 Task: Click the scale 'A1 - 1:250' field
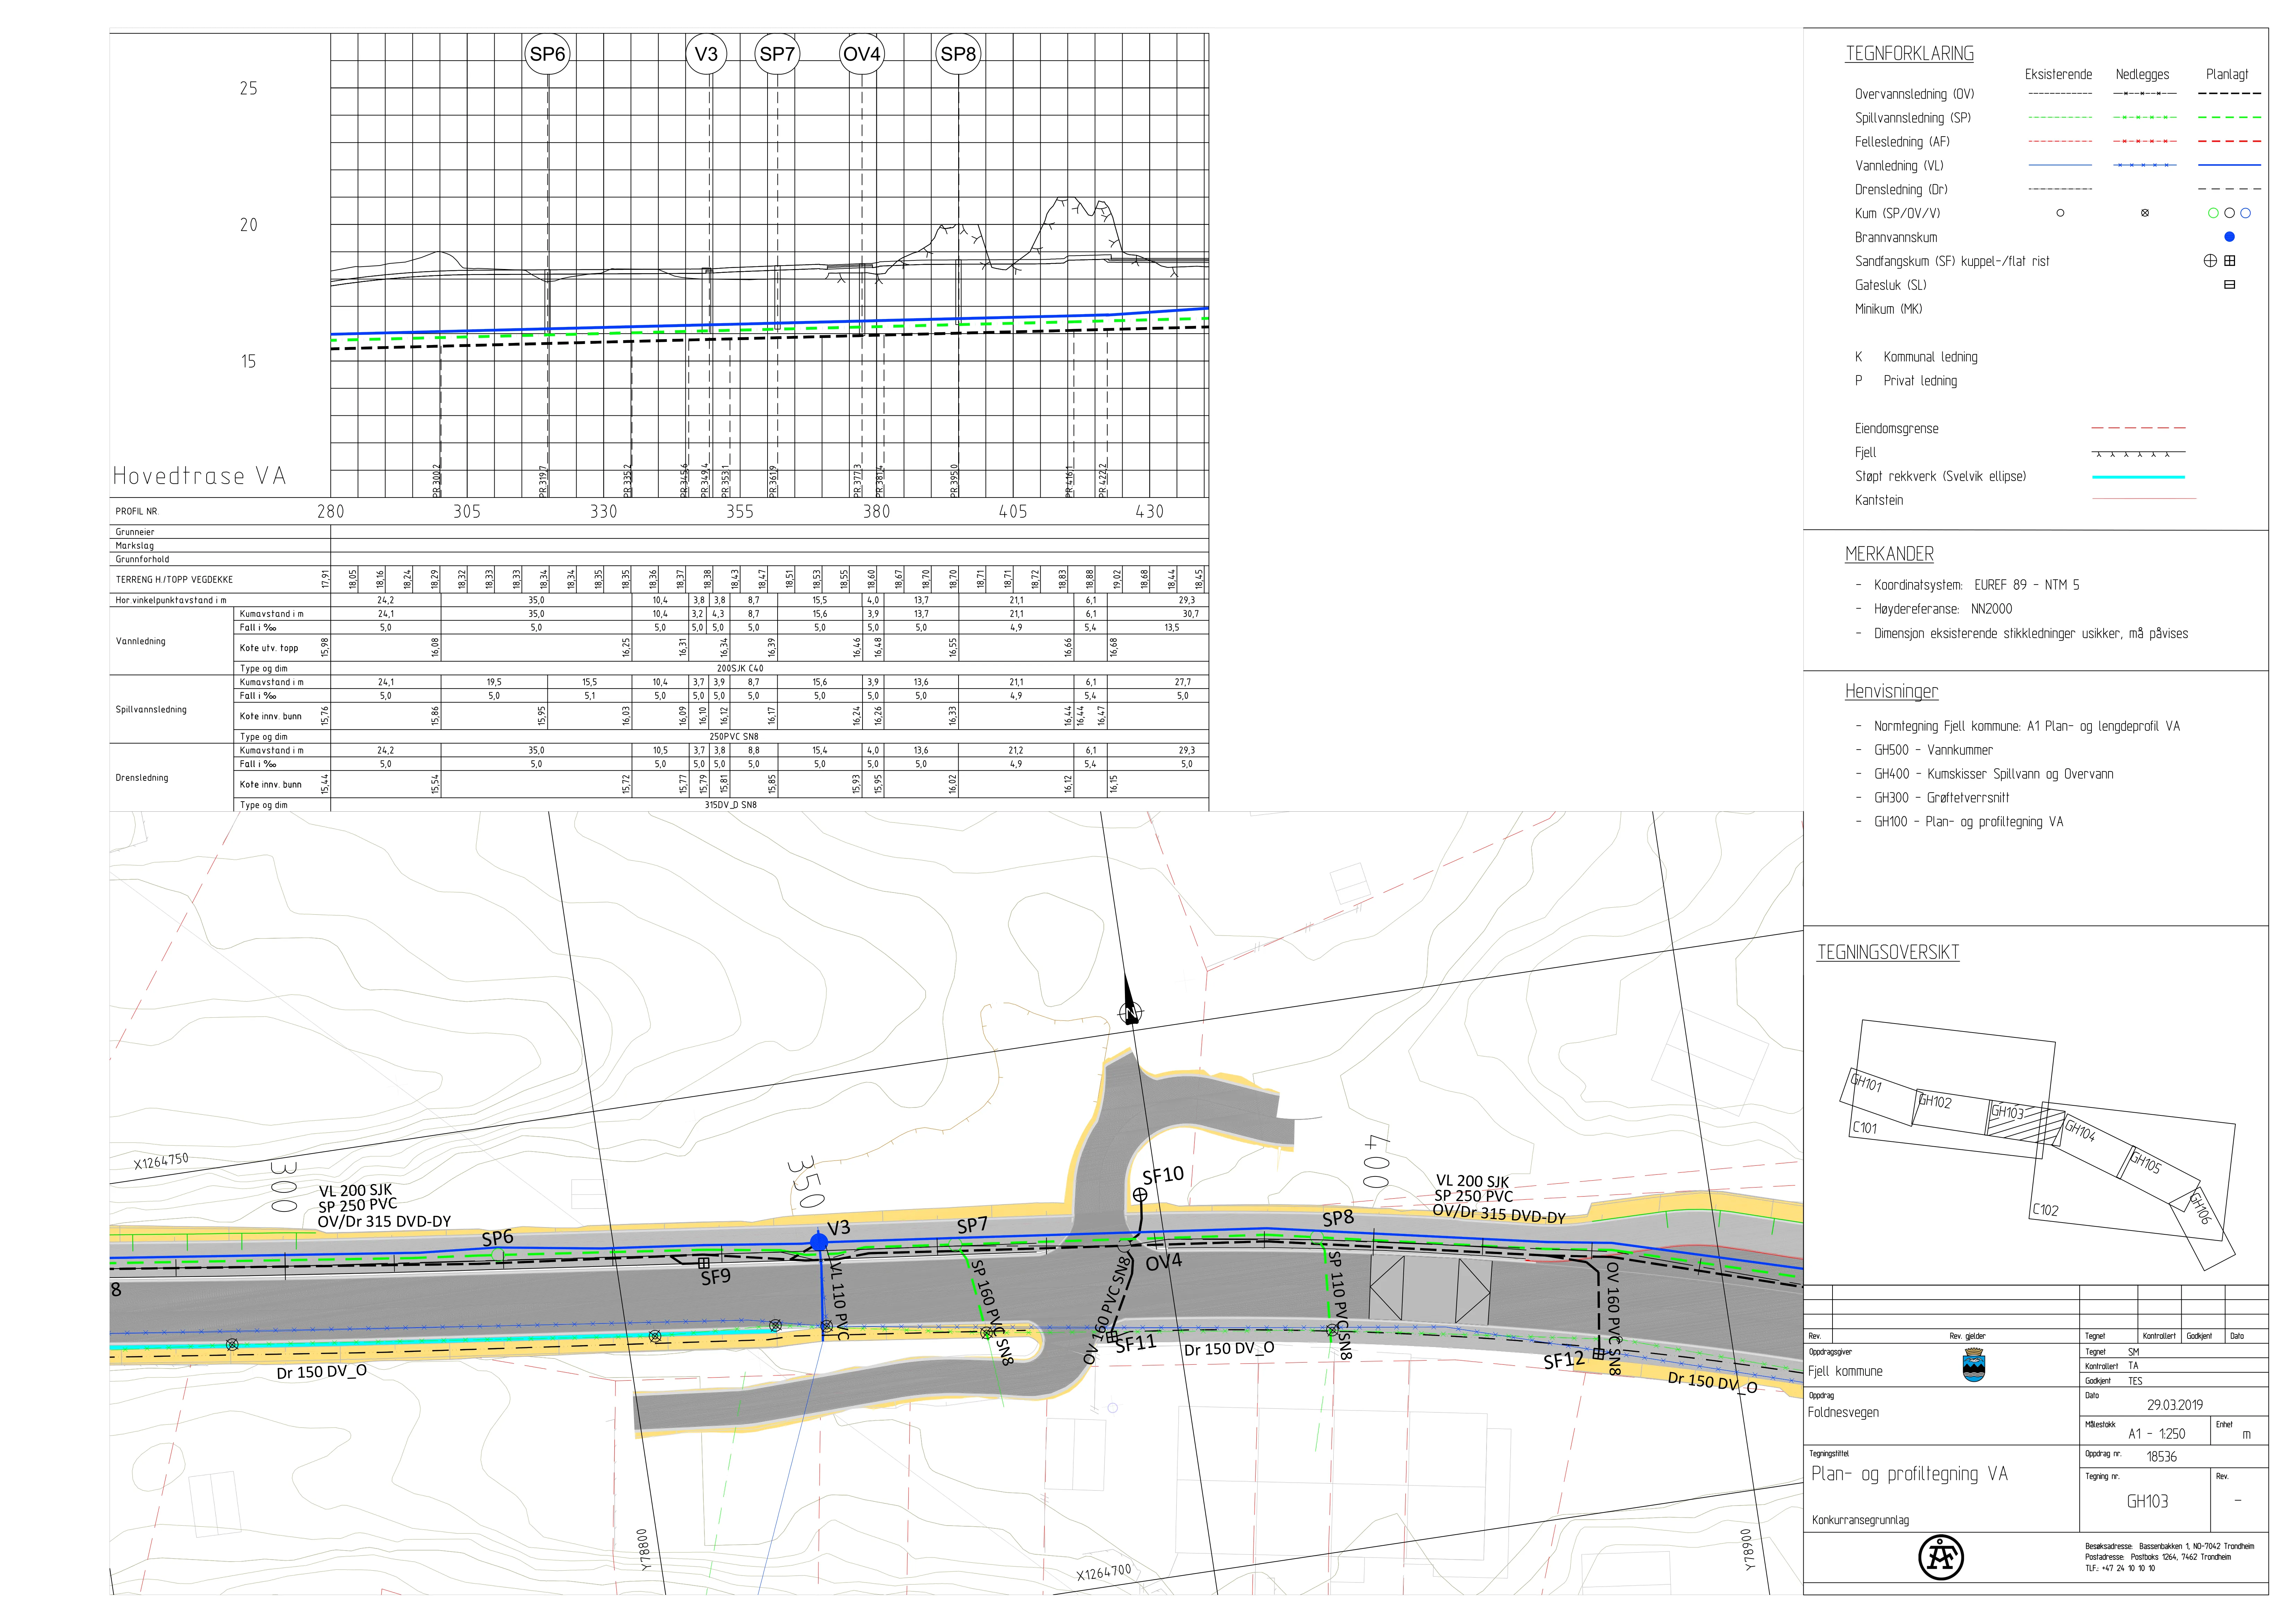pyautogui.click(x=2157, y=1434)
